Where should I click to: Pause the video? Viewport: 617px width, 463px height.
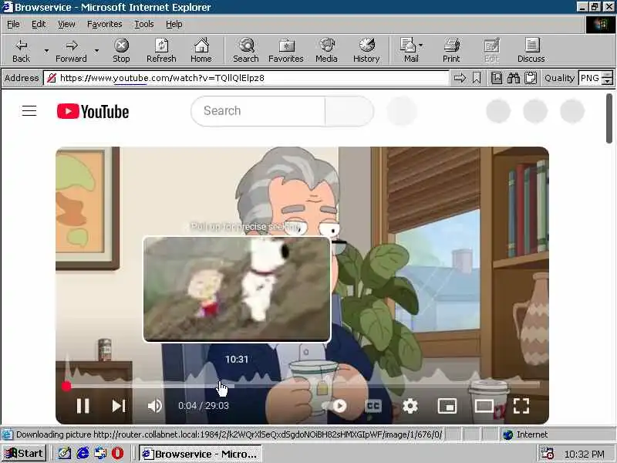point(83,406)
